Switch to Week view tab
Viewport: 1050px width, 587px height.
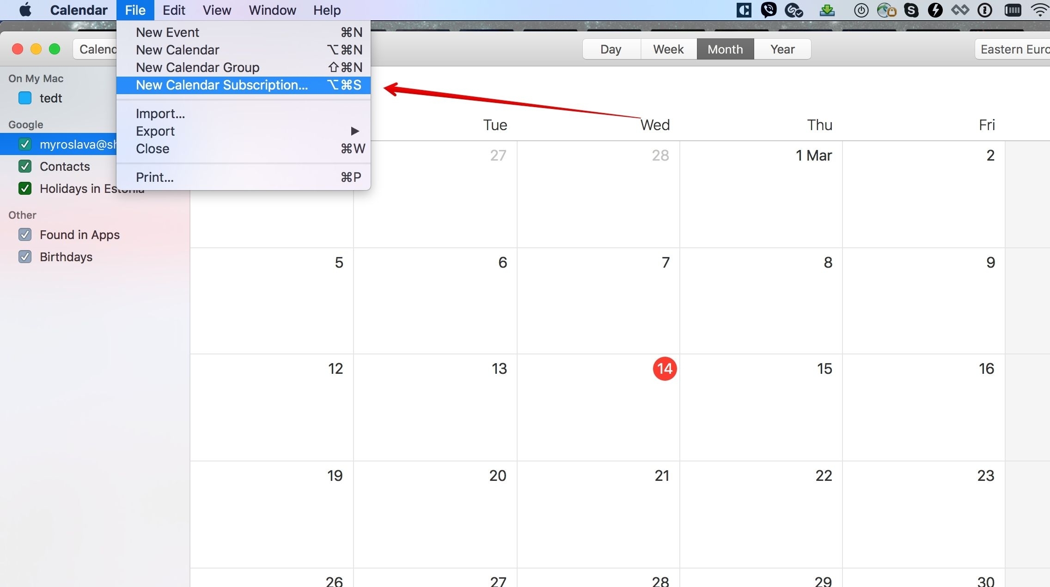click(x=666, y=49)
